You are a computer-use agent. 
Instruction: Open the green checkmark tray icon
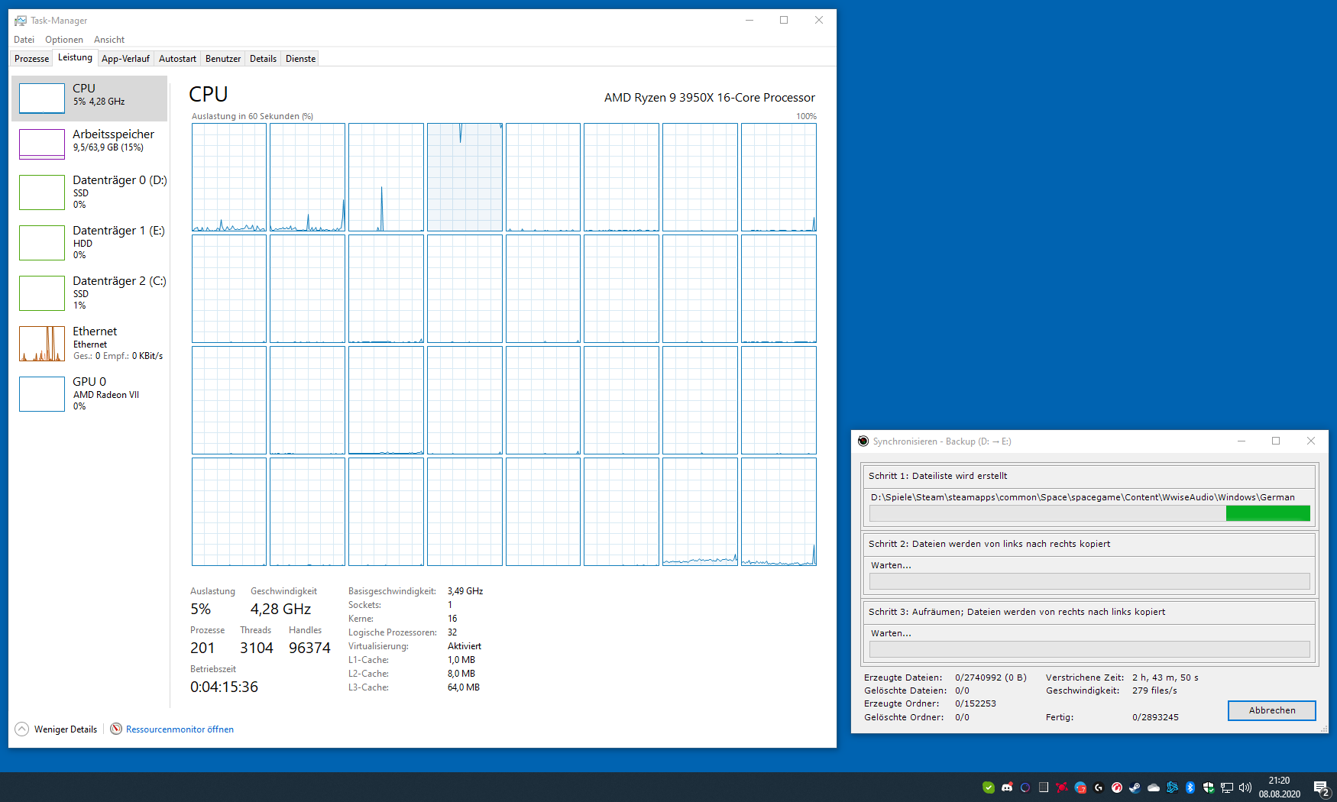click(989, 787)
